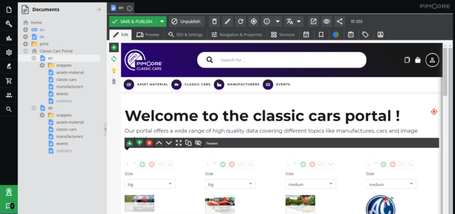The image size is (455, 214).
Task: Click the delete trash icon in document toolbar
Action: [214, 21]
